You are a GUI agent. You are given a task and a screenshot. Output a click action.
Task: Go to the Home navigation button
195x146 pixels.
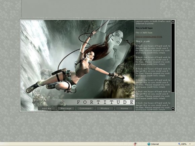[124, 108]
